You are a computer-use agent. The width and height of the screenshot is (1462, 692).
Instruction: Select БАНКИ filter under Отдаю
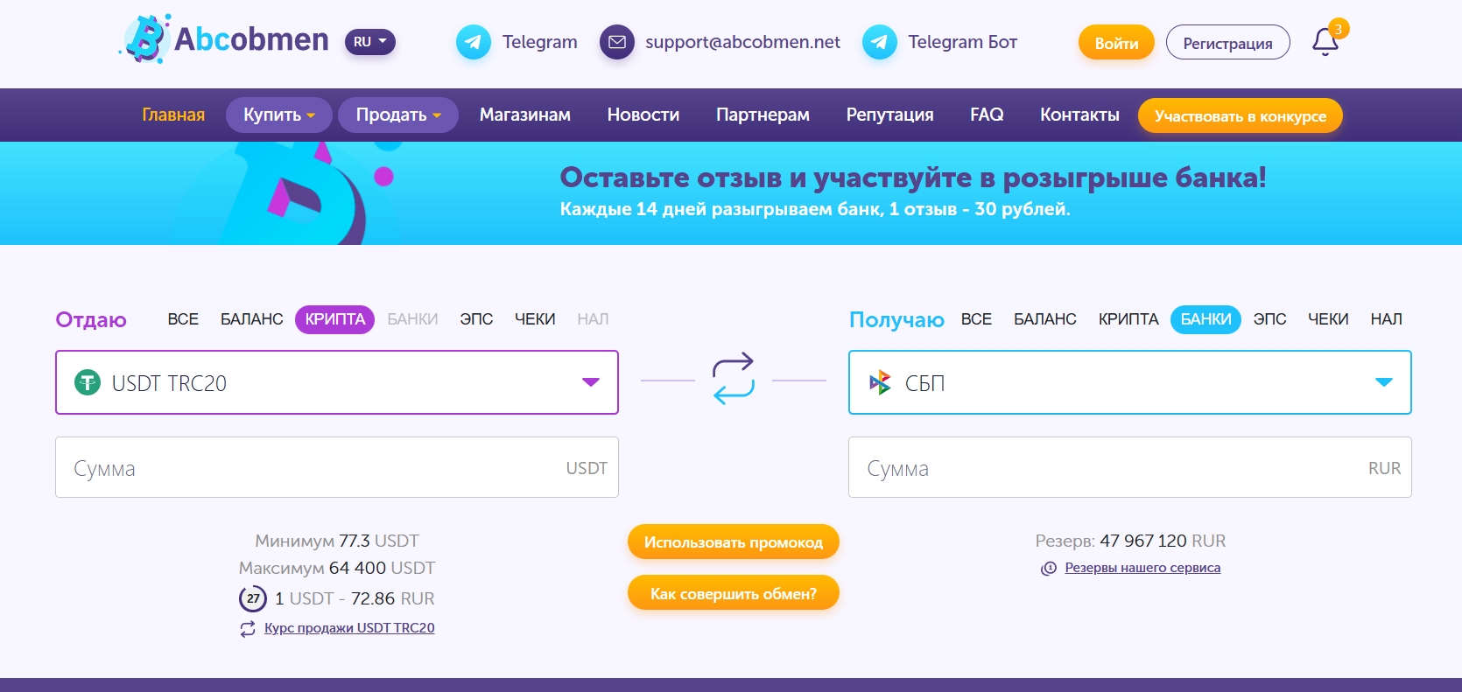(x=412, y=319)
